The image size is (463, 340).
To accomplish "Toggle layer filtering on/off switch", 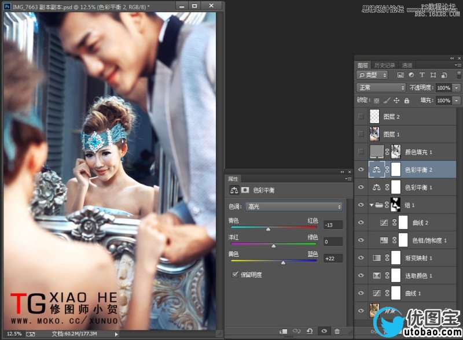I will pos(459,75).
